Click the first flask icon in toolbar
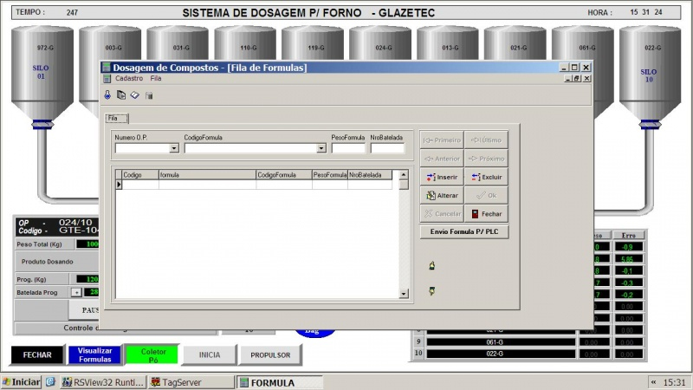This screenshot has width=693, height=390. click(x=108, y=95)
